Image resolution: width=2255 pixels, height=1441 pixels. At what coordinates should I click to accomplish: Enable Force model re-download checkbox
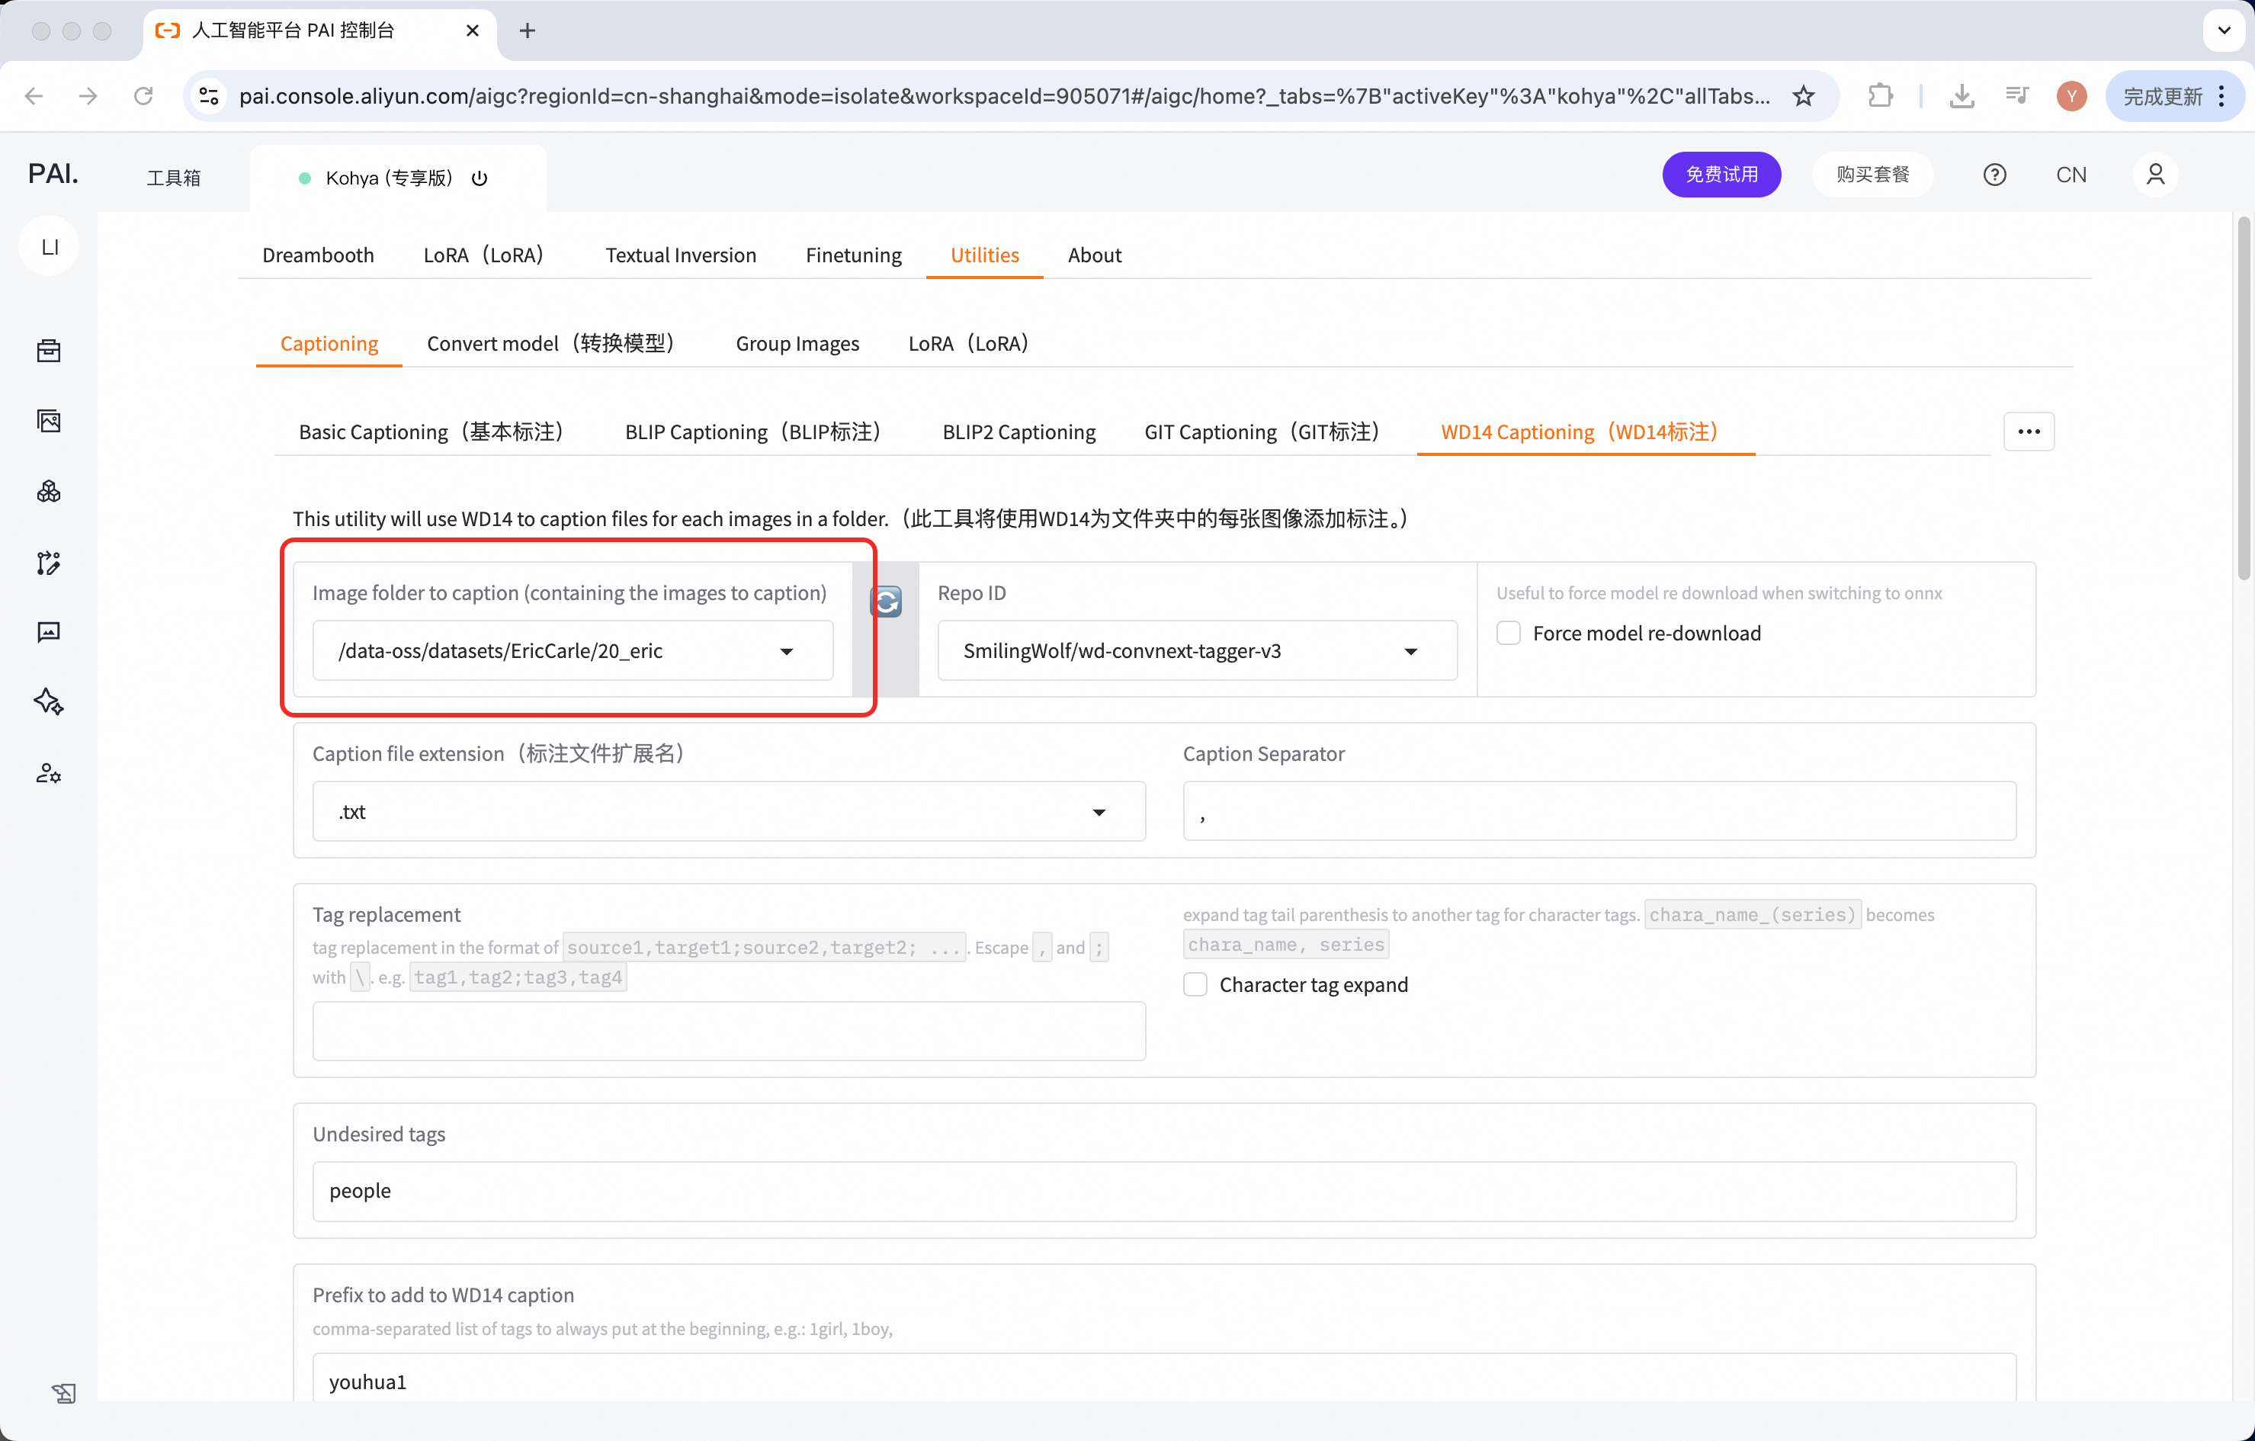[x=1509, y=633]
